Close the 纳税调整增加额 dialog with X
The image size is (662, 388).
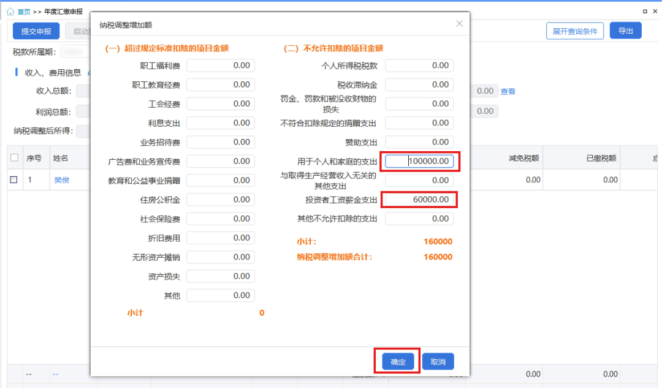pos(459,24)
